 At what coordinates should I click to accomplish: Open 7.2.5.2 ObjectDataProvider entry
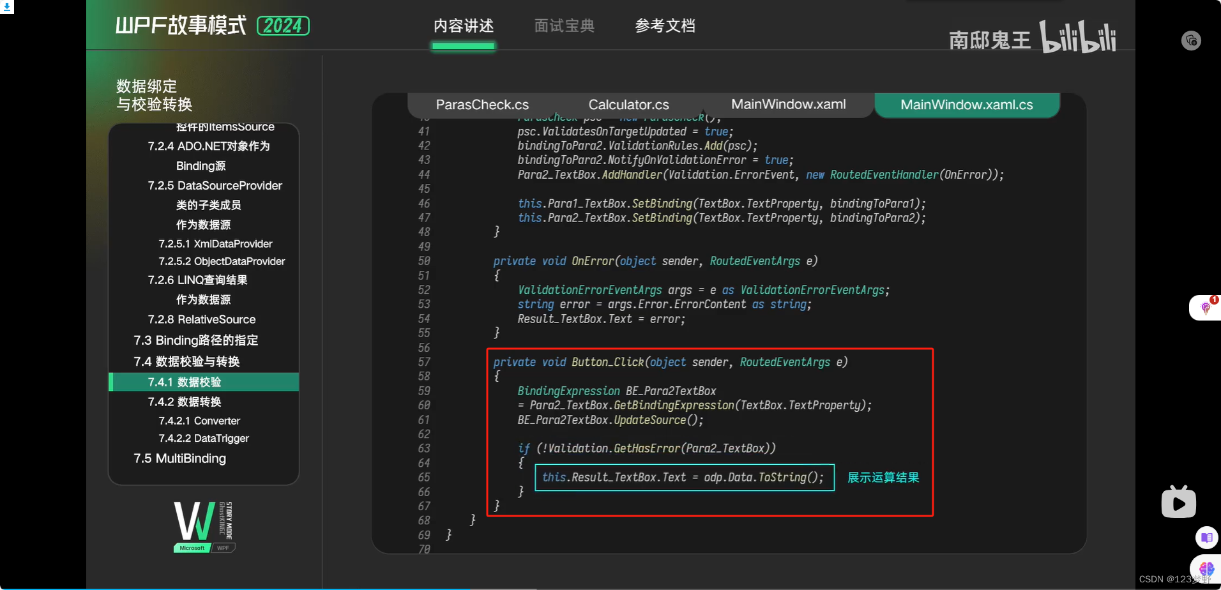[x=222, y=261]
